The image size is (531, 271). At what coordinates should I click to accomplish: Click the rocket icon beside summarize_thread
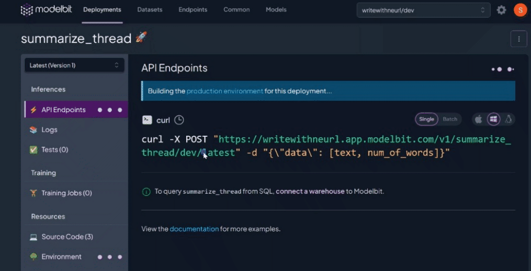(141, 37)
